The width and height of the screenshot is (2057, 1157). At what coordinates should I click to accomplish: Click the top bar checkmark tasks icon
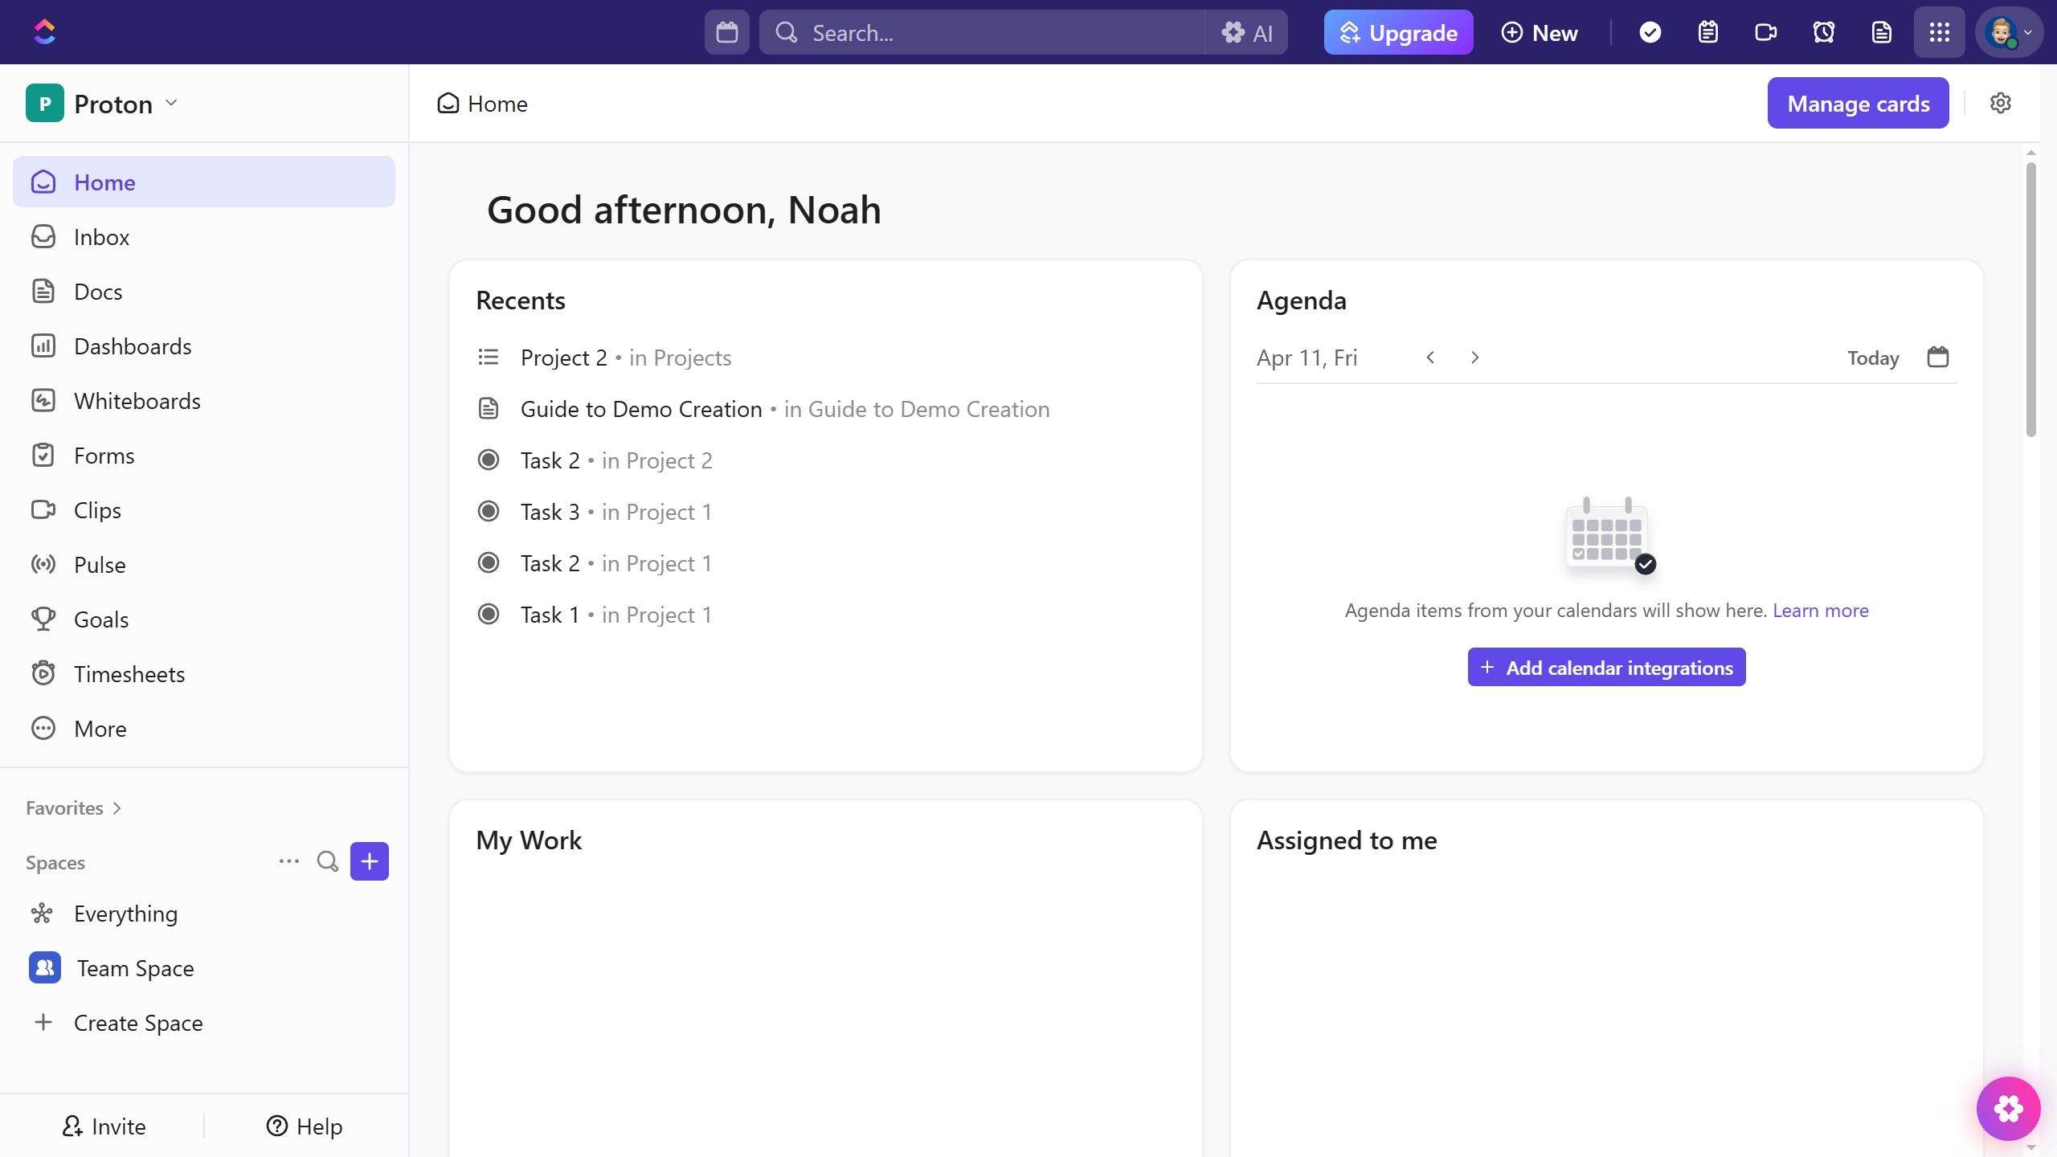click(1650, 32)
